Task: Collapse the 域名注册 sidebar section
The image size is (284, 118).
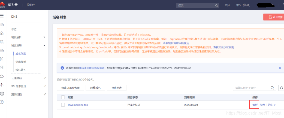Action: pyautogui.click(x=44, y=45)
